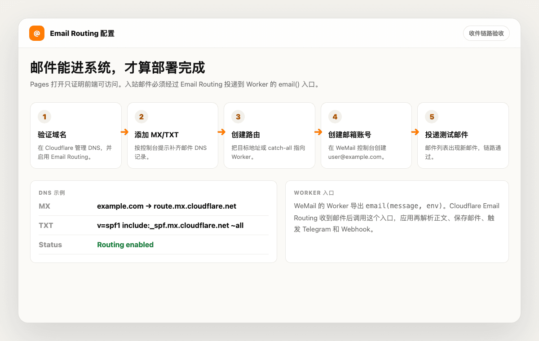Open step card 创建路由
The height and width of the screenshot is (341, 539).
(x=269, y=136)
